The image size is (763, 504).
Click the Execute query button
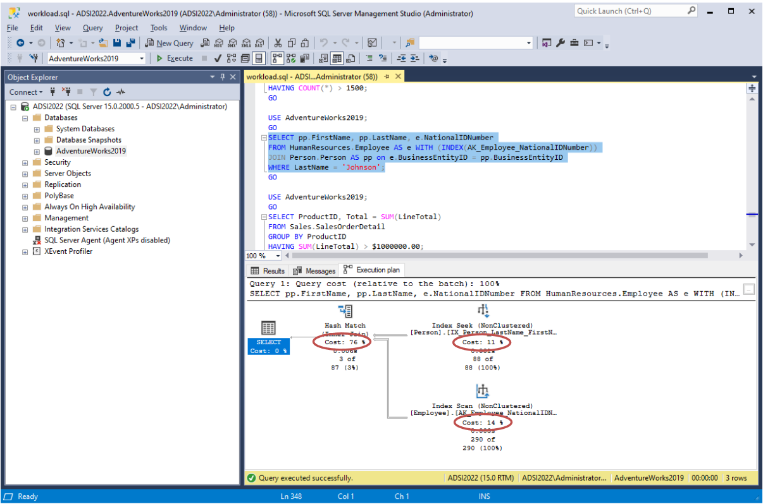click(x=175, y=58)
